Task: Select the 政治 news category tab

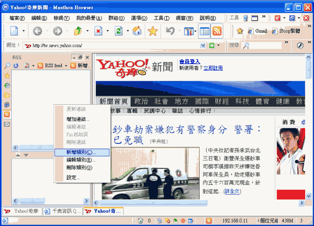Action: (x=141, y=101)
